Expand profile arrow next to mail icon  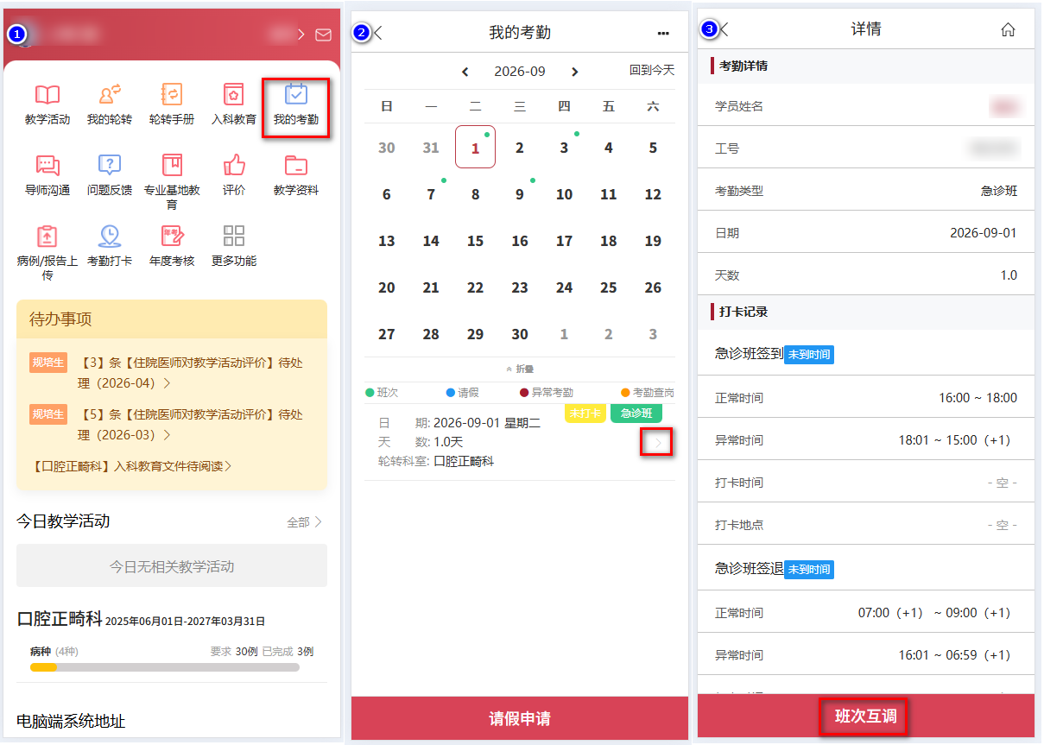[301, 35]
